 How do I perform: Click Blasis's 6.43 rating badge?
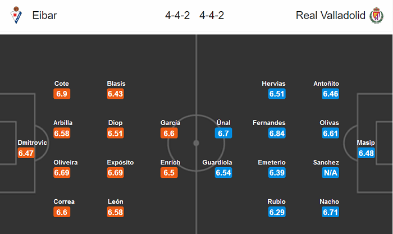click(115, 94)
